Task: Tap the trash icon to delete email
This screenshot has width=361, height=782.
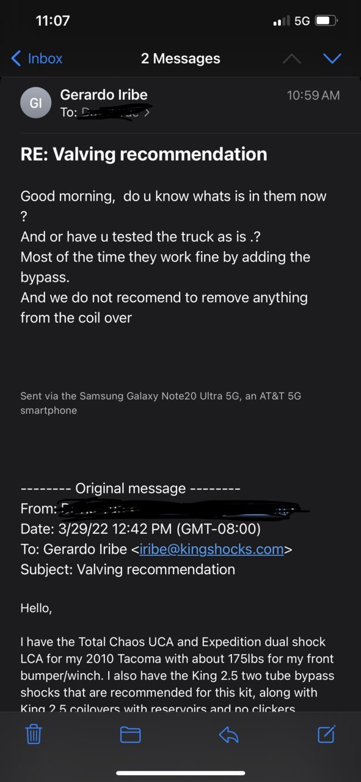Action: click(34, 734)
